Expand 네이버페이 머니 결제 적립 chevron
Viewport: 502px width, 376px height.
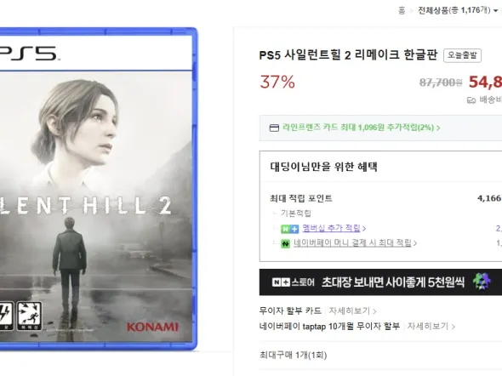[415, 243]
